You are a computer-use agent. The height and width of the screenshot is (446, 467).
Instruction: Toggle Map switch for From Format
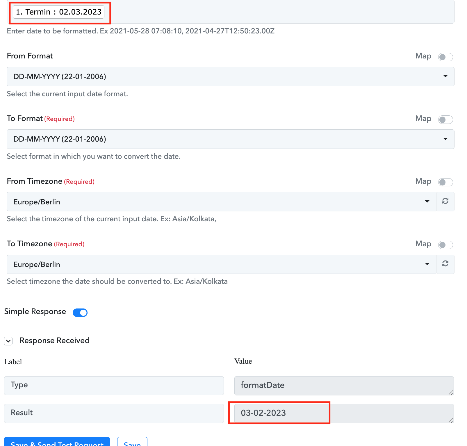445,57
